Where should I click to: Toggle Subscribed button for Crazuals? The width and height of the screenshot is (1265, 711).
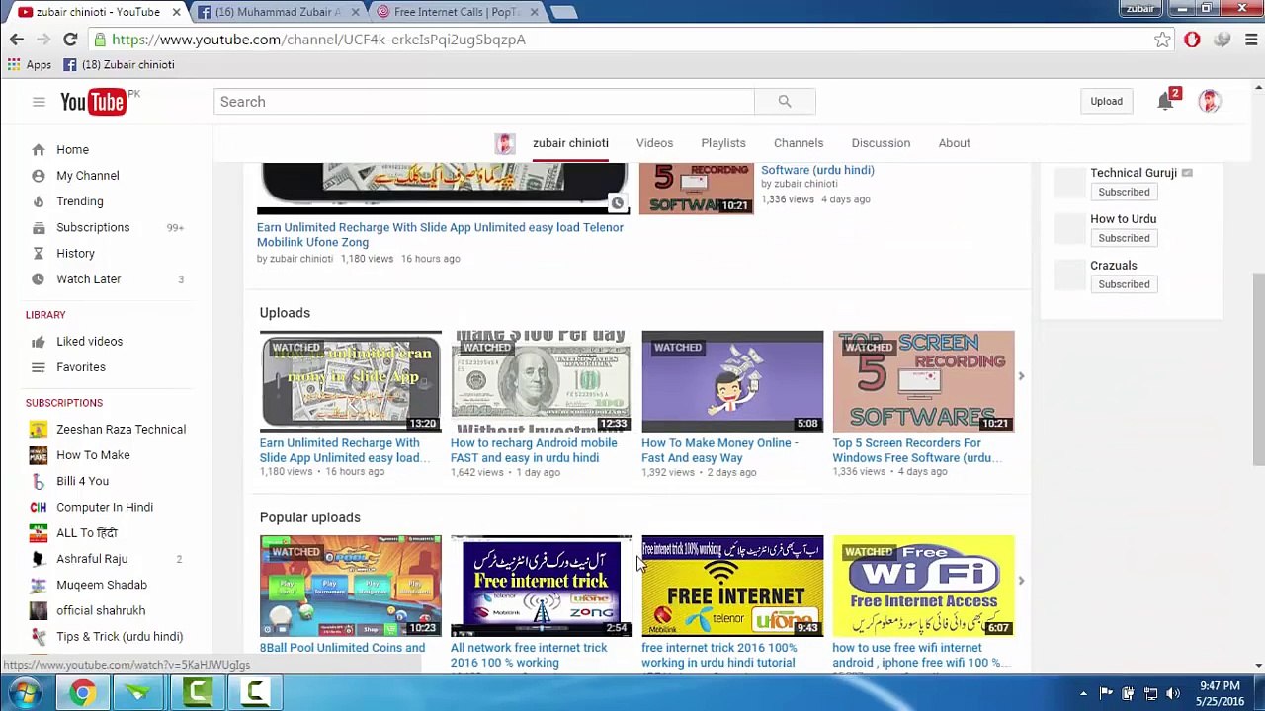click(x=1124, y=284)
